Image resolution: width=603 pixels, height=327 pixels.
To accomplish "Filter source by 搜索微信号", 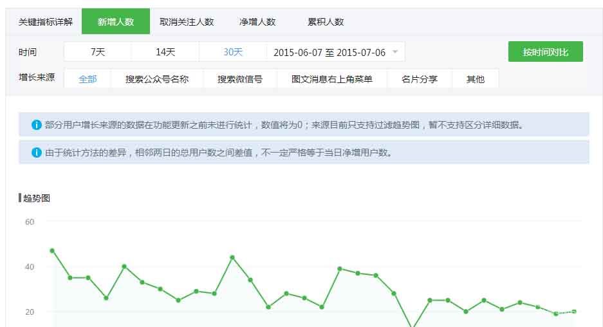I will [240, 79].
